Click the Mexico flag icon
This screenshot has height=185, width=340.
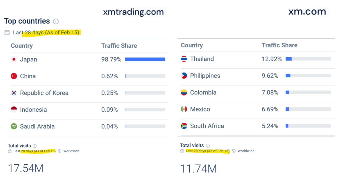pos(184,109)
